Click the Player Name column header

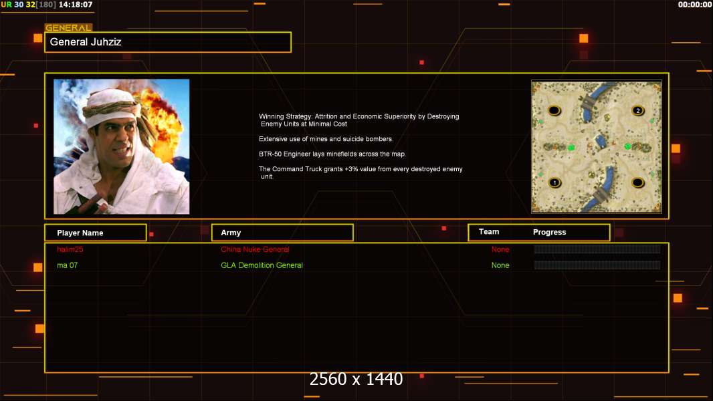click(96, 233)
